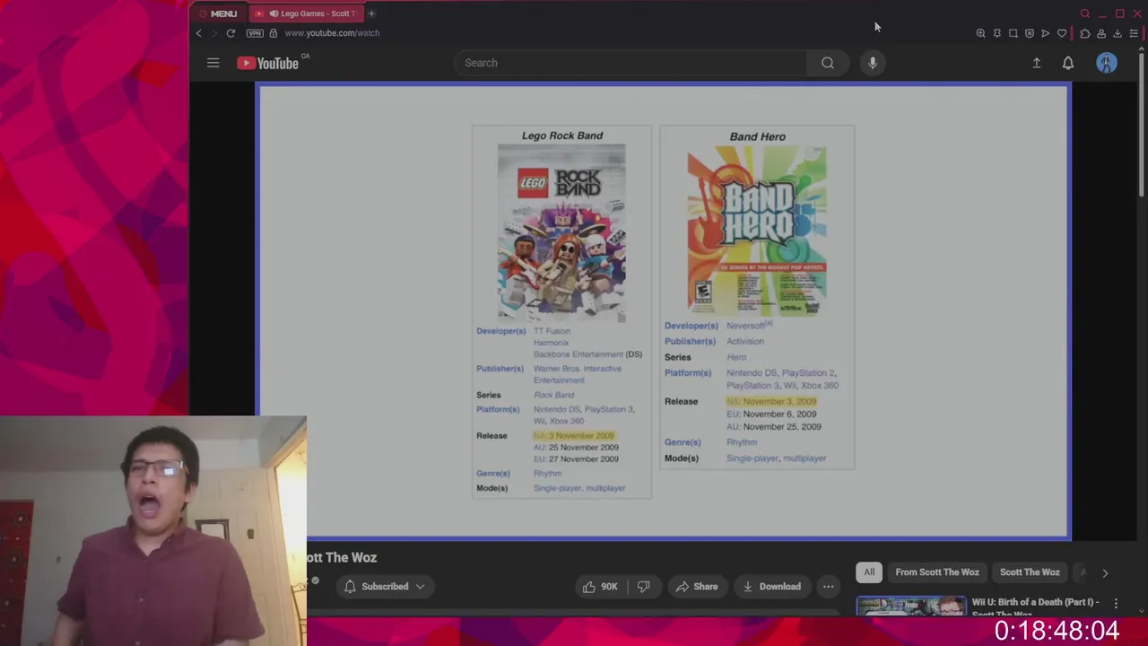This screenshot has width=1148, height=646.
Task: Click the video player area
Action: click(664, 312)
